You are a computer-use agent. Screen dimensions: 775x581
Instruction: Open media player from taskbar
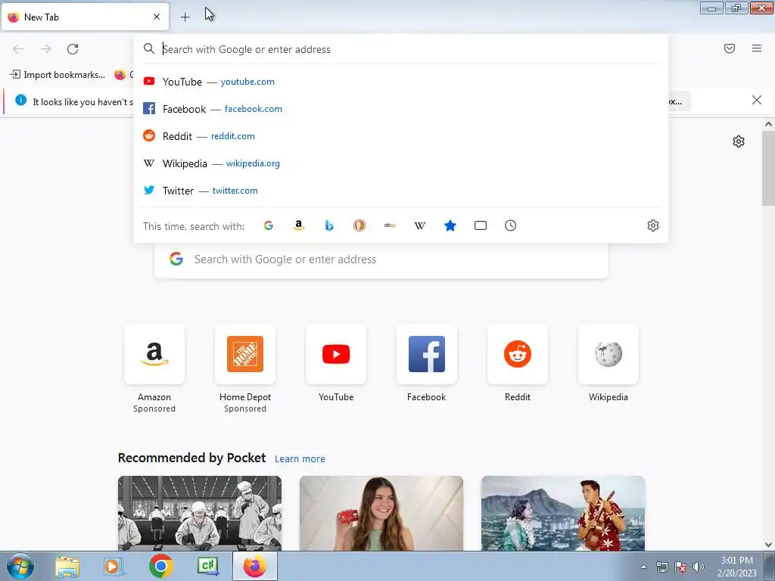(x=114, y=567)
